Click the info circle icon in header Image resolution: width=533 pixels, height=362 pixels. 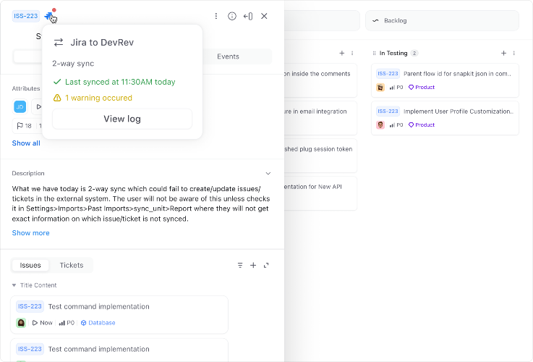(x=232, y=16)
